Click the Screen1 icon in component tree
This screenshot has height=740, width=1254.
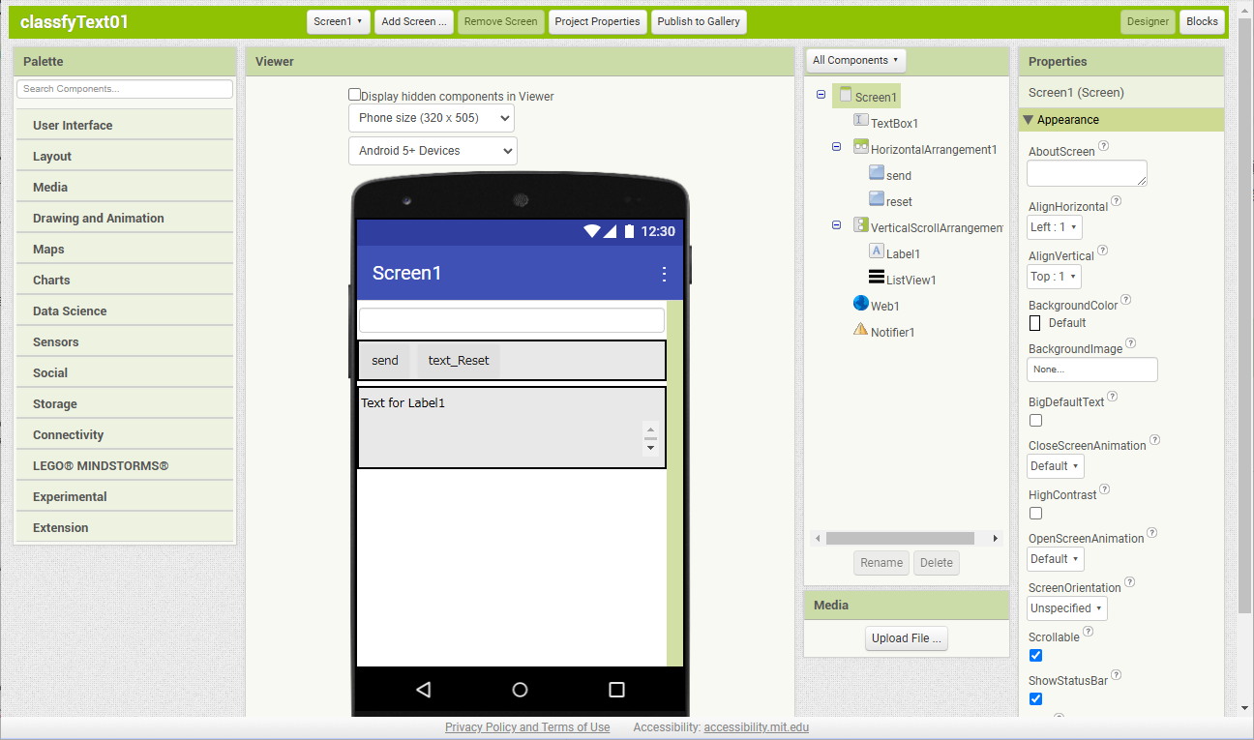[846, 95]
